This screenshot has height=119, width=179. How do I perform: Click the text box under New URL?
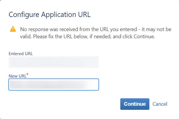pos(54,85)
